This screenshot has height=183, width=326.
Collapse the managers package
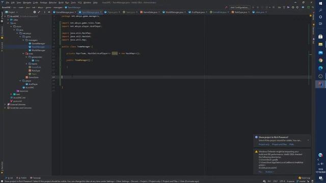(x=23, y=40)
